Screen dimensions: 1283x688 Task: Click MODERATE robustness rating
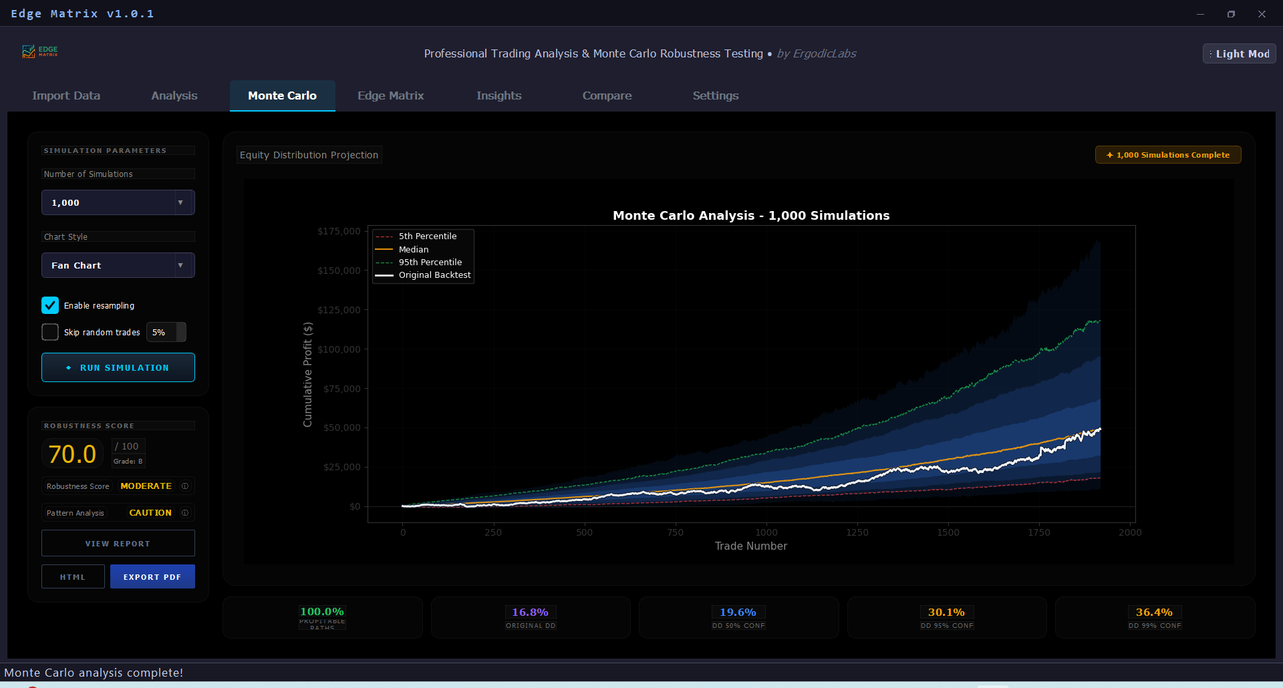146,486
